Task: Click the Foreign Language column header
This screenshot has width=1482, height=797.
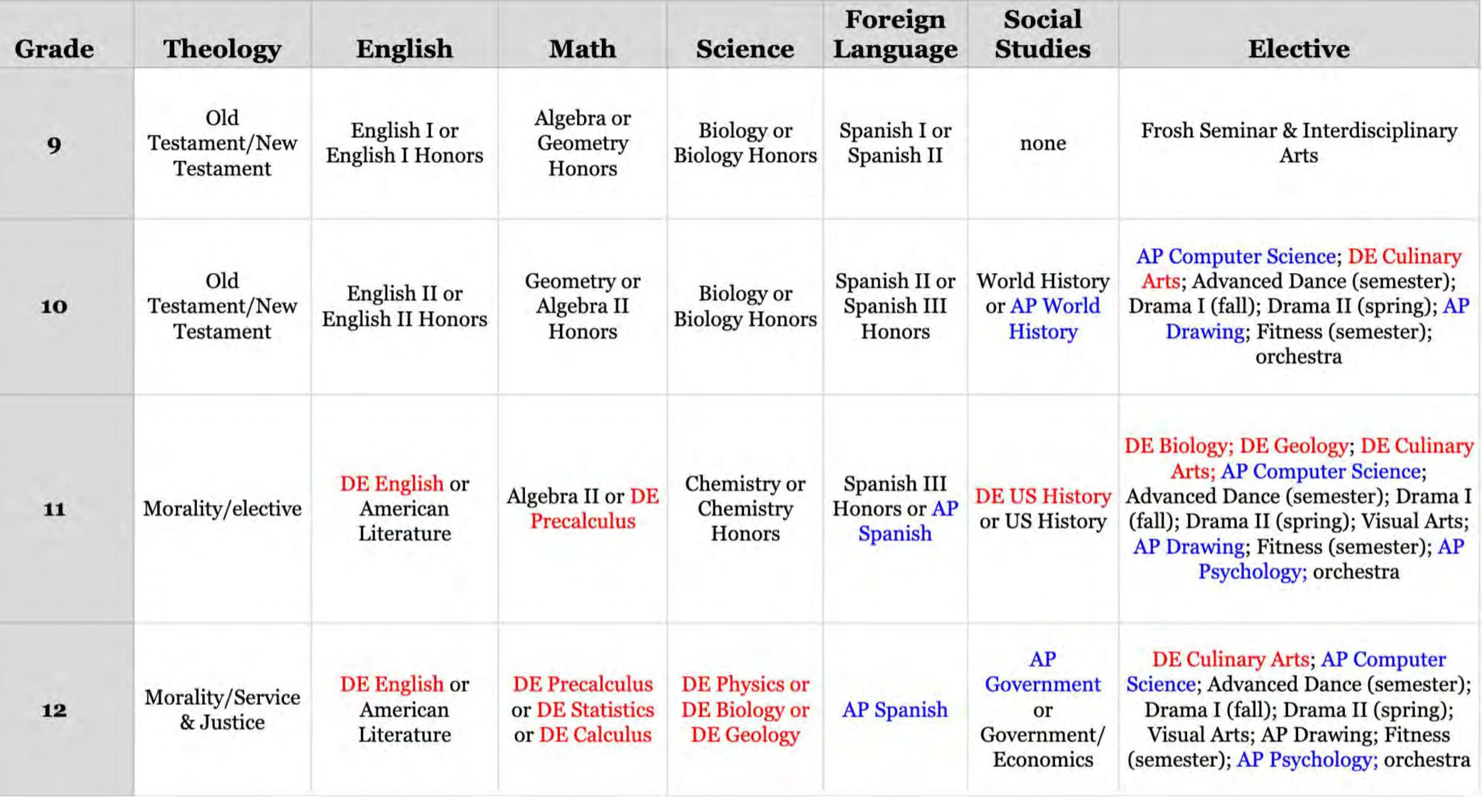Action: tap(895, 34)
